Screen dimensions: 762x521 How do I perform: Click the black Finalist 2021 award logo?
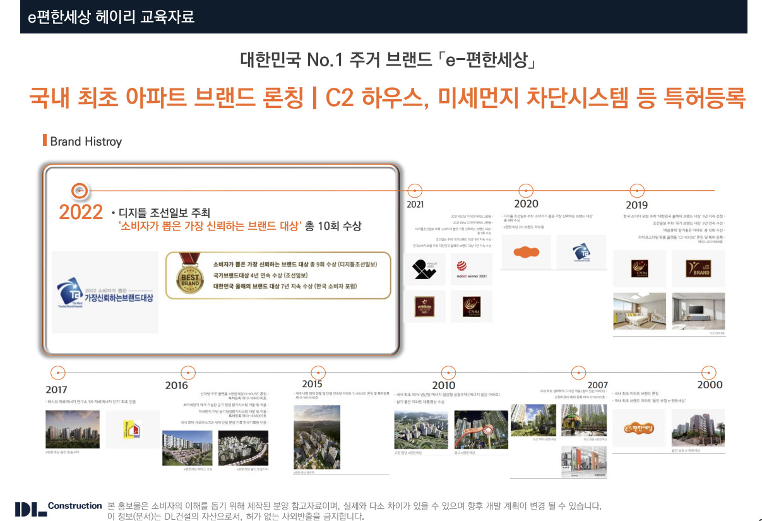tap(424, 269)
